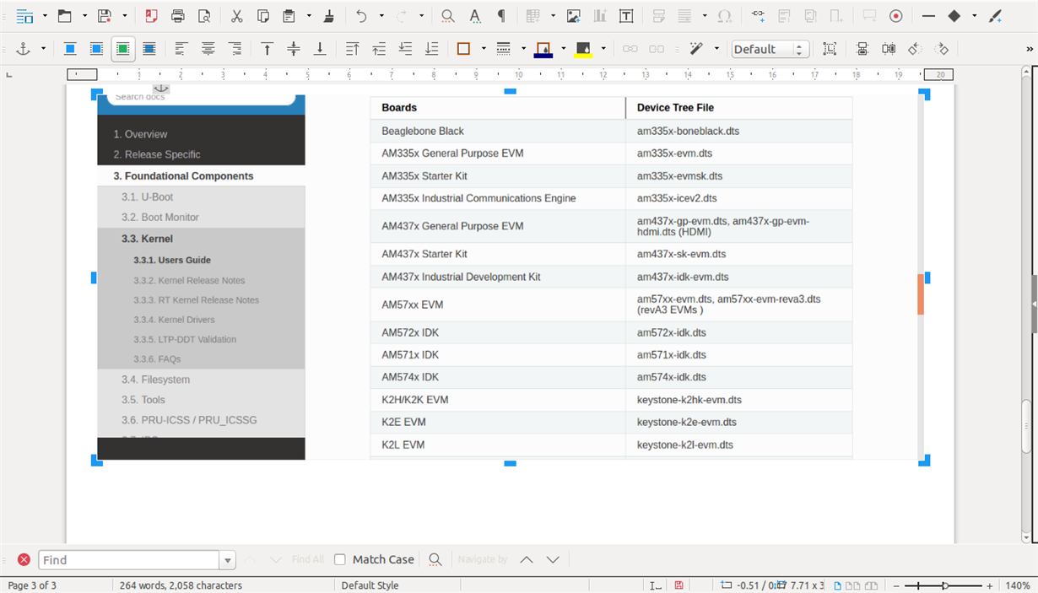Insert an image from the toolbar

[x=574, y=16]
